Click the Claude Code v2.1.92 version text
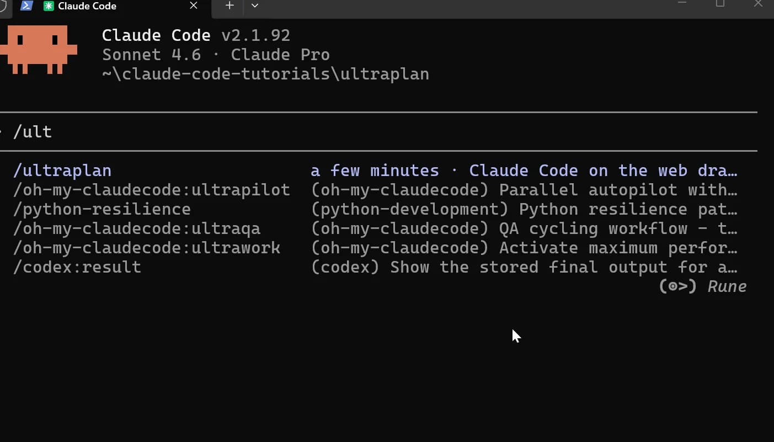 pyautogui.click(x=195, y=35)
